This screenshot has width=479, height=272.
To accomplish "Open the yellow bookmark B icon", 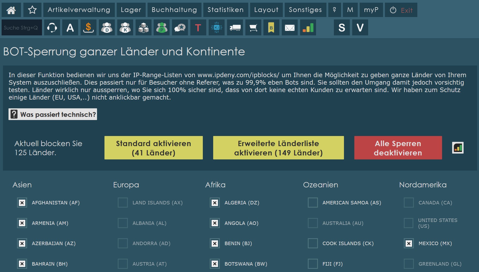I will [x=271, y=27].
